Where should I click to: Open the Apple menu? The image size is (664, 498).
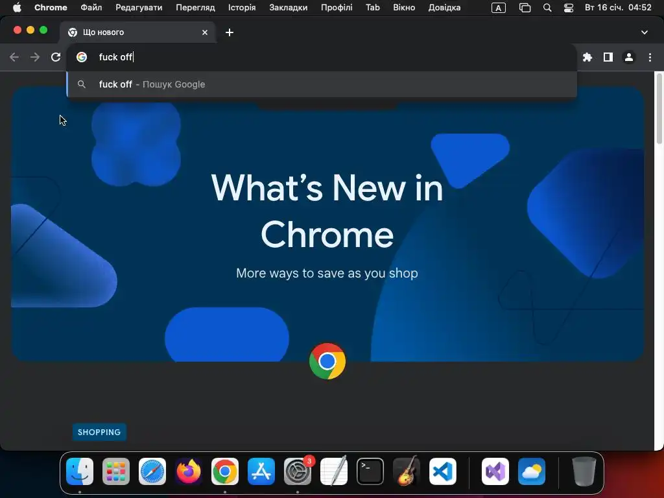[x=17, y=8]
